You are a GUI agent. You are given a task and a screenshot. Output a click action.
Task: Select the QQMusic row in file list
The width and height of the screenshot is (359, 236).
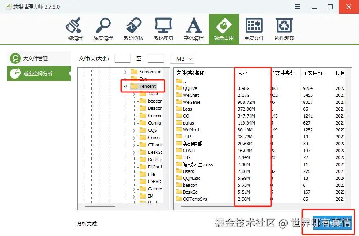pos(260,178)
